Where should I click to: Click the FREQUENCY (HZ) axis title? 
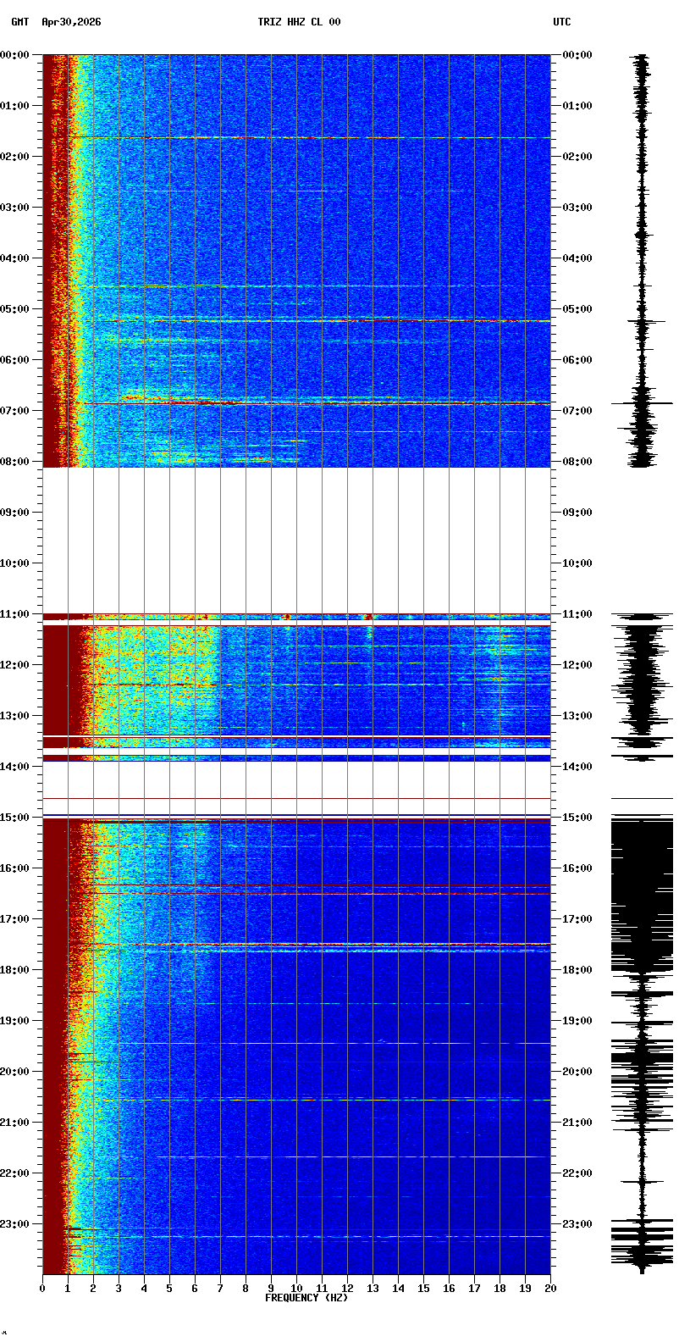[x=306, y=1298]
